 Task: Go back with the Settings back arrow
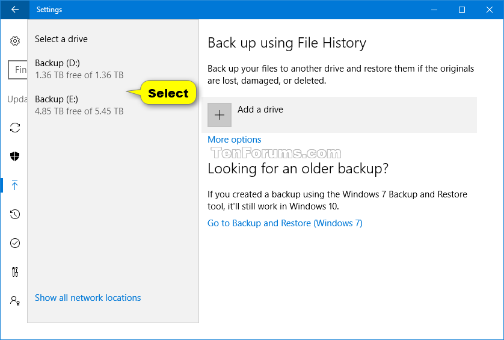[x=15, y=10]
